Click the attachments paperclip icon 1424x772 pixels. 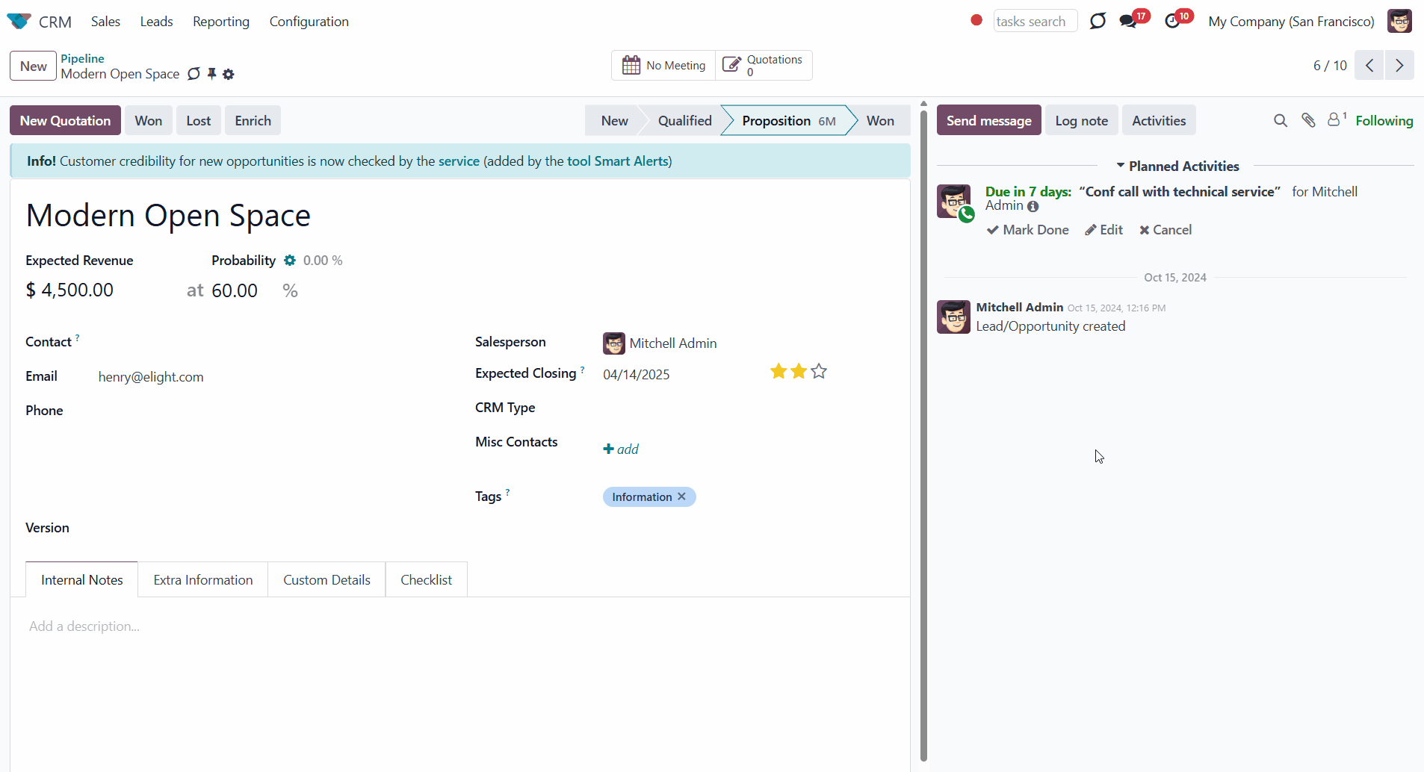[1308, 120]
